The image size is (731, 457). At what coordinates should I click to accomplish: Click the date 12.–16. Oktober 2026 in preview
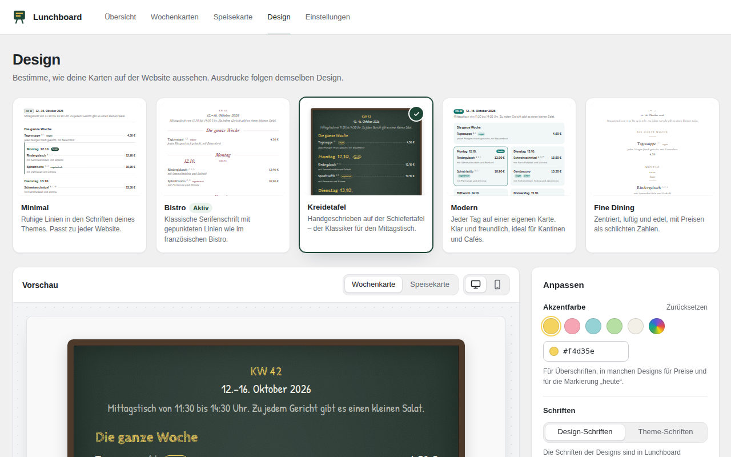tap(266, 390)
